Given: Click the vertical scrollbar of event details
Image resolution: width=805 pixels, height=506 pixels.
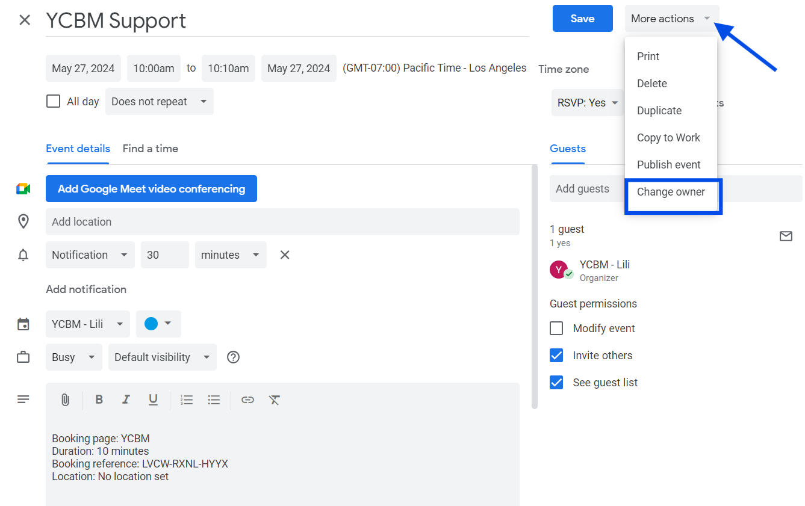Looking at the screenshot, I should pyautogui.click(x=534, y=287).
